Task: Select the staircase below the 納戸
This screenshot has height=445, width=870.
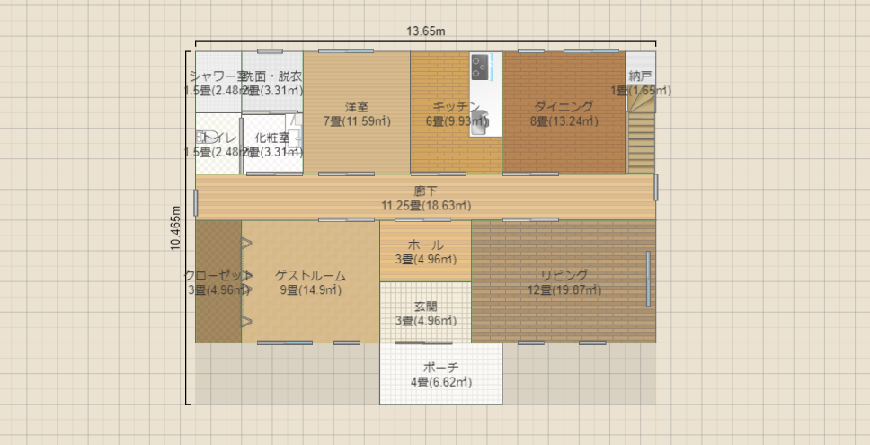Action: (641, 136)
